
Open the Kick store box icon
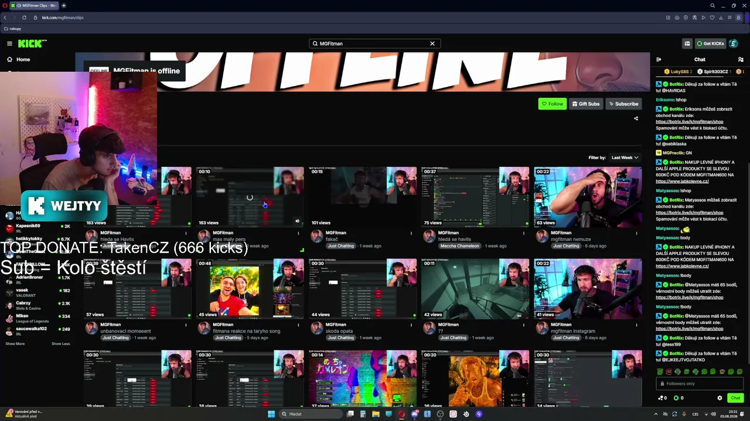(687, 44)
